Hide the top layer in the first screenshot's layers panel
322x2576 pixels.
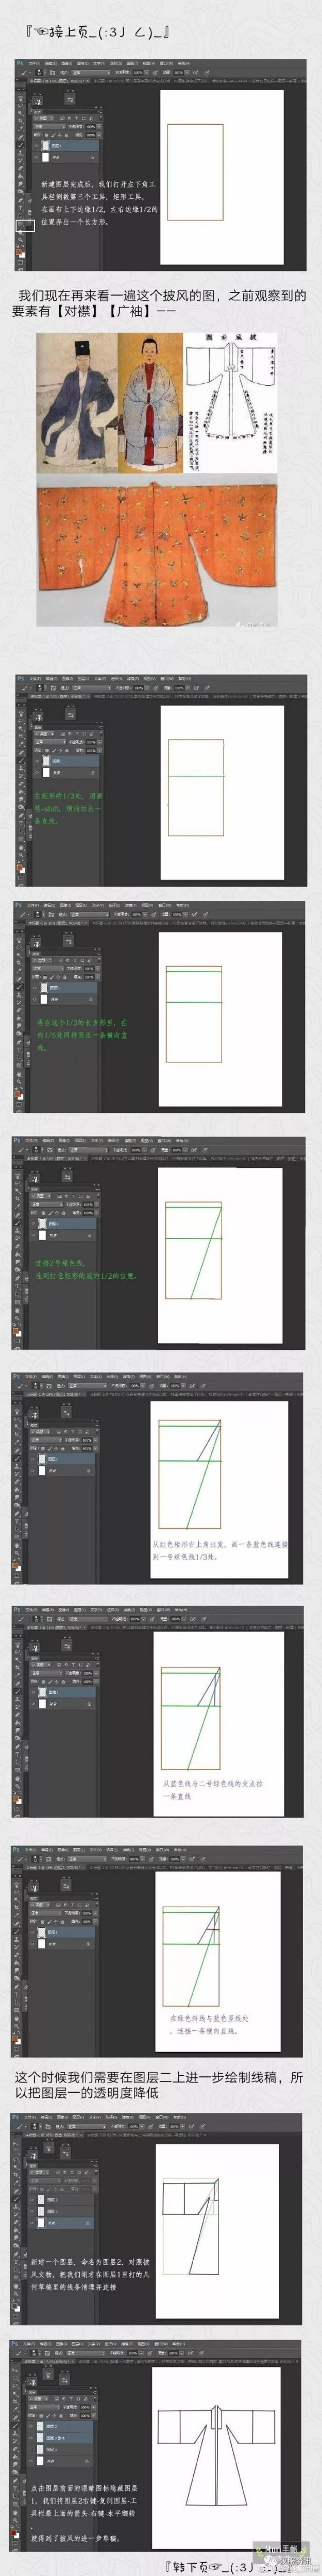click(x=37, y=145)
